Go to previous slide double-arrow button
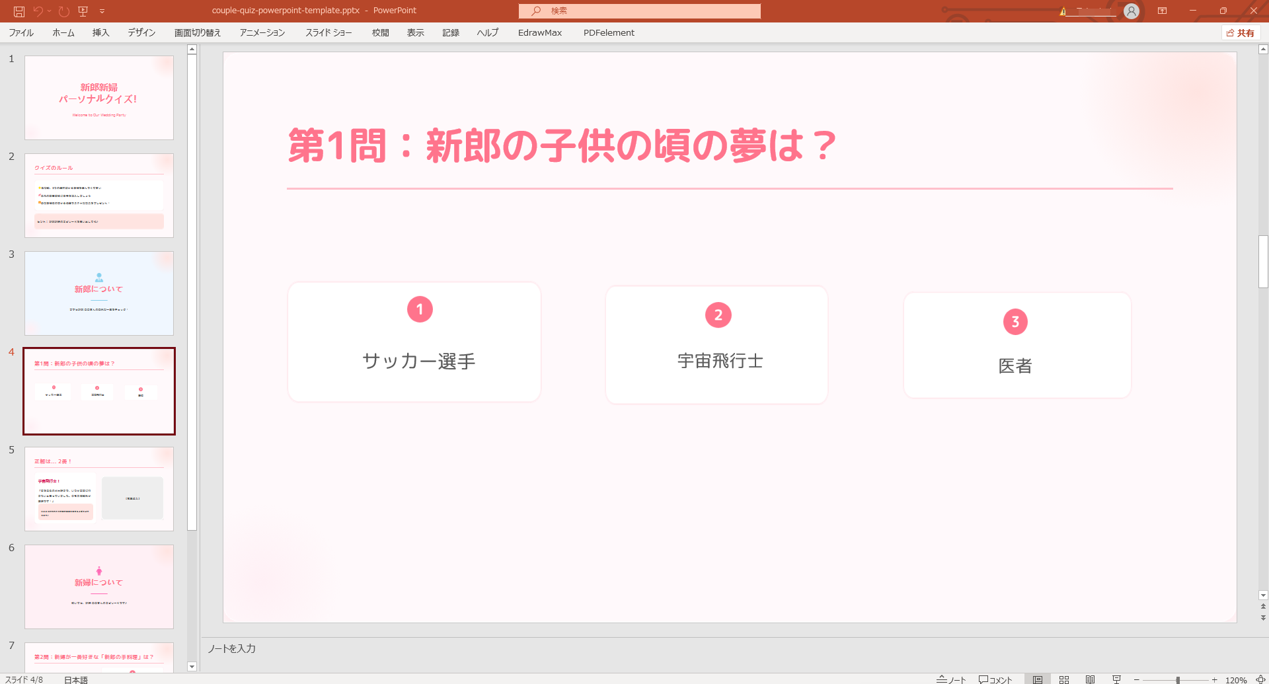The height and width of the screenshot is (684, 1269). coord(1263,606)
